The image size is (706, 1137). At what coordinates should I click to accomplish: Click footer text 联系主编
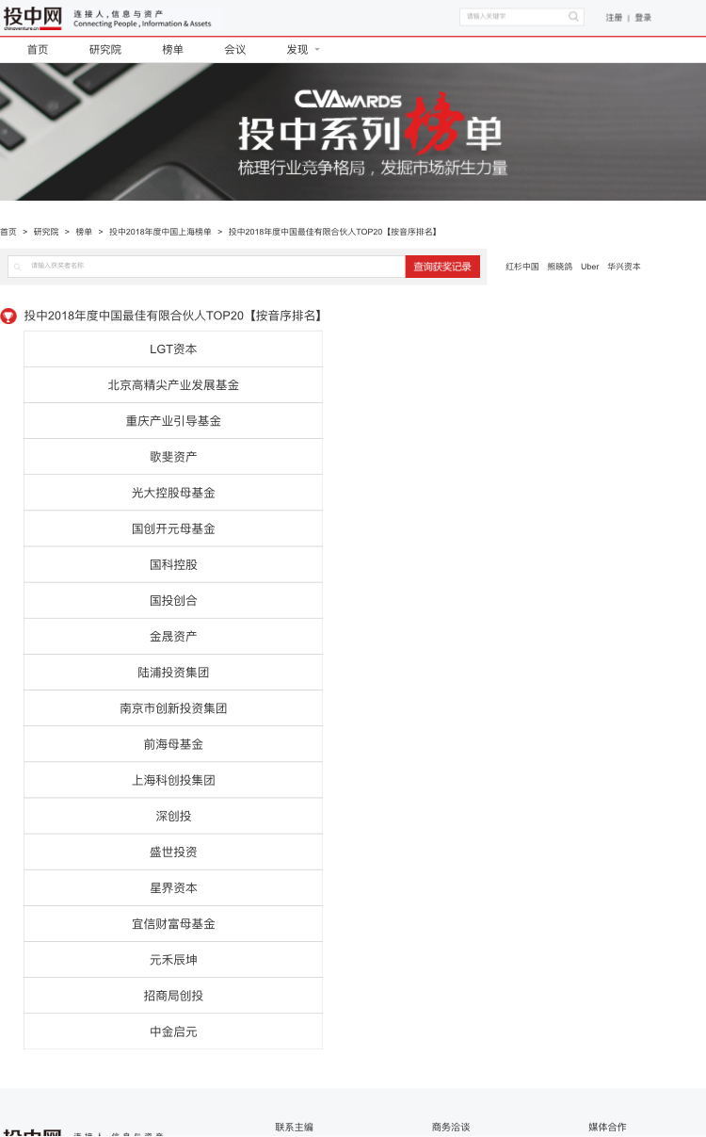click(x=294, y=1127)
